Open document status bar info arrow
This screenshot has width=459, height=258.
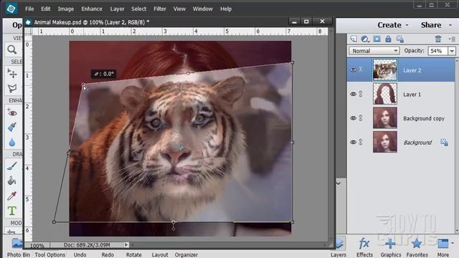126,244
